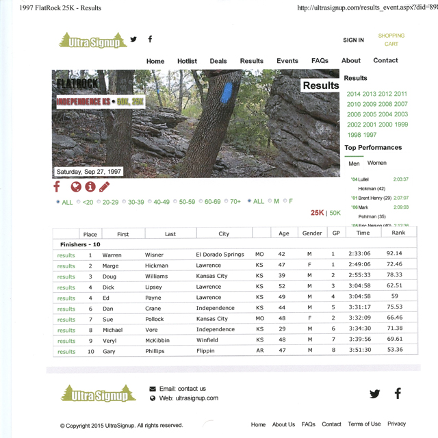Open results link for Gary Phillips
Image resolution: width=438 pixels, height=438 pixels.
(x=66, y=352)
